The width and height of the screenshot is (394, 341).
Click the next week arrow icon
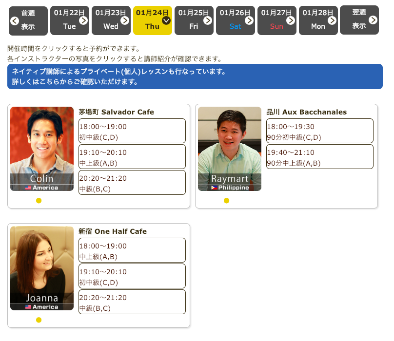373,20
